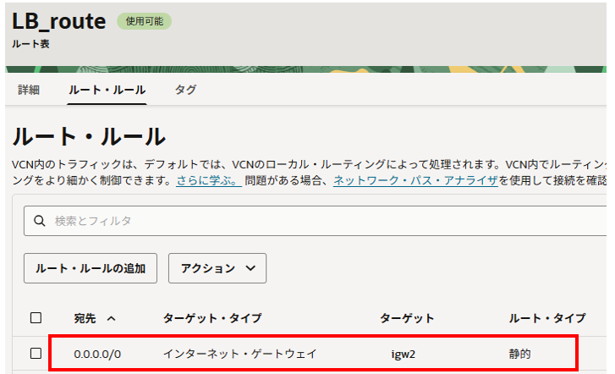
Task: Focus the 検索とフィルタ input field
Action: 321,221
